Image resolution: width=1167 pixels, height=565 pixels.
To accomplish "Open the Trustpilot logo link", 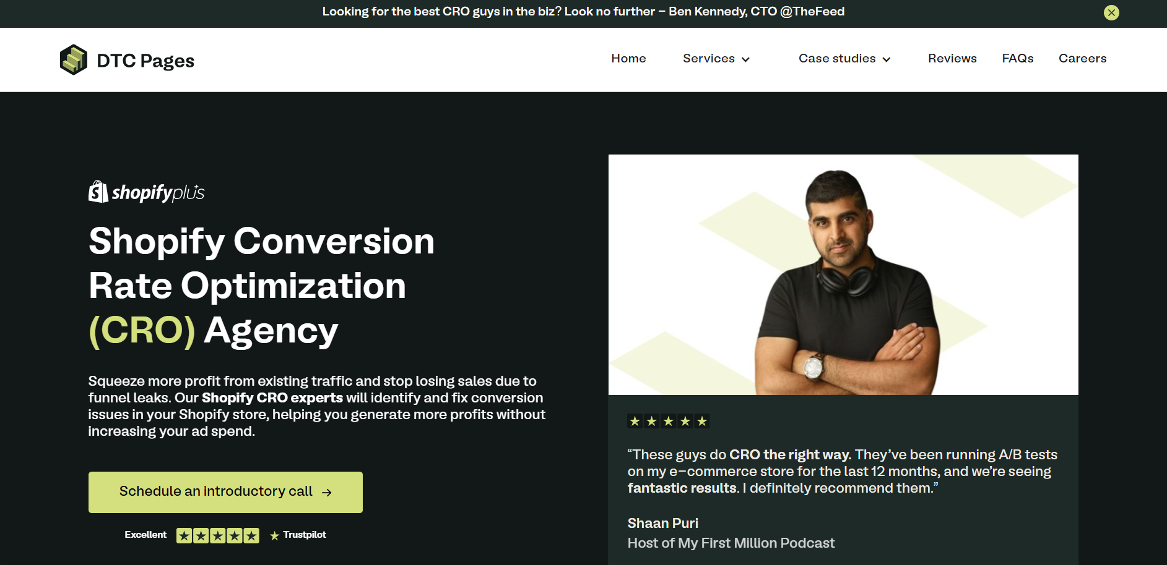I will coord(298,535).
